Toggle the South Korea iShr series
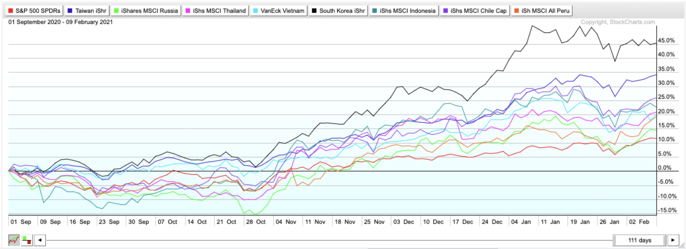686x249 pixels. click(x=338, y=11)
